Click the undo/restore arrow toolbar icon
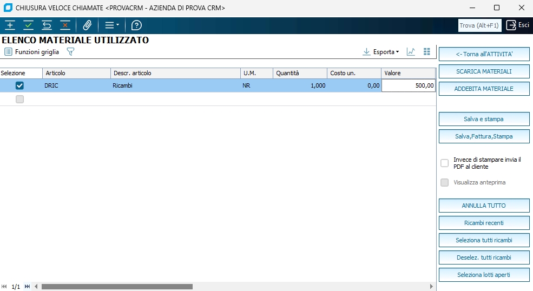 (x=47, y=25)
